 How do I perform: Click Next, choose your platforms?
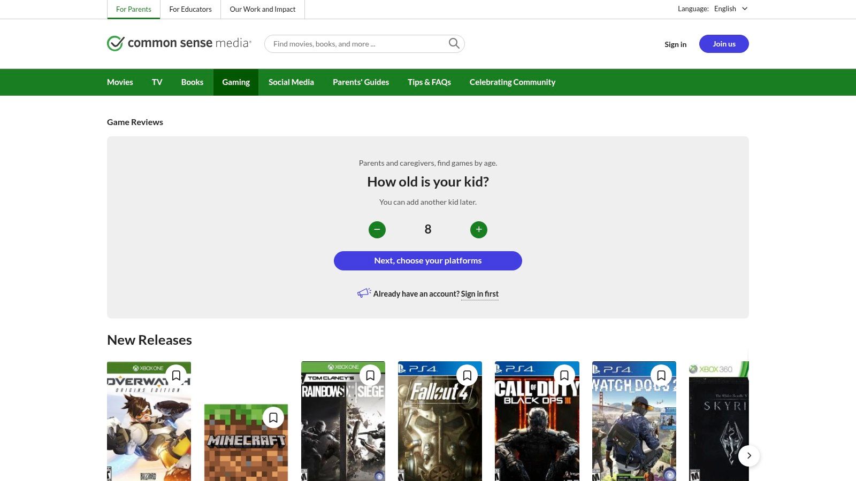click(x=427, y=260)
